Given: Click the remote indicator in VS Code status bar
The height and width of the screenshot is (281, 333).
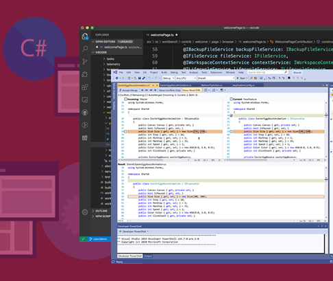Looking at the screenshot, I should [x=83, y=239].
